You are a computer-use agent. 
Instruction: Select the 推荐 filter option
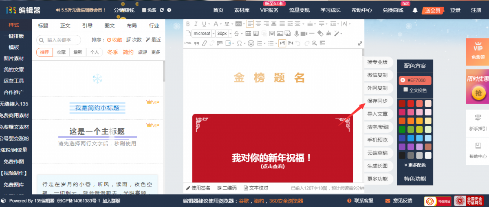tap(44, 52)
